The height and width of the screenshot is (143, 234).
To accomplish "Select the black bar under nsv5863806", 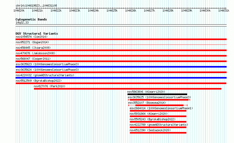I will tap(157, 94).
